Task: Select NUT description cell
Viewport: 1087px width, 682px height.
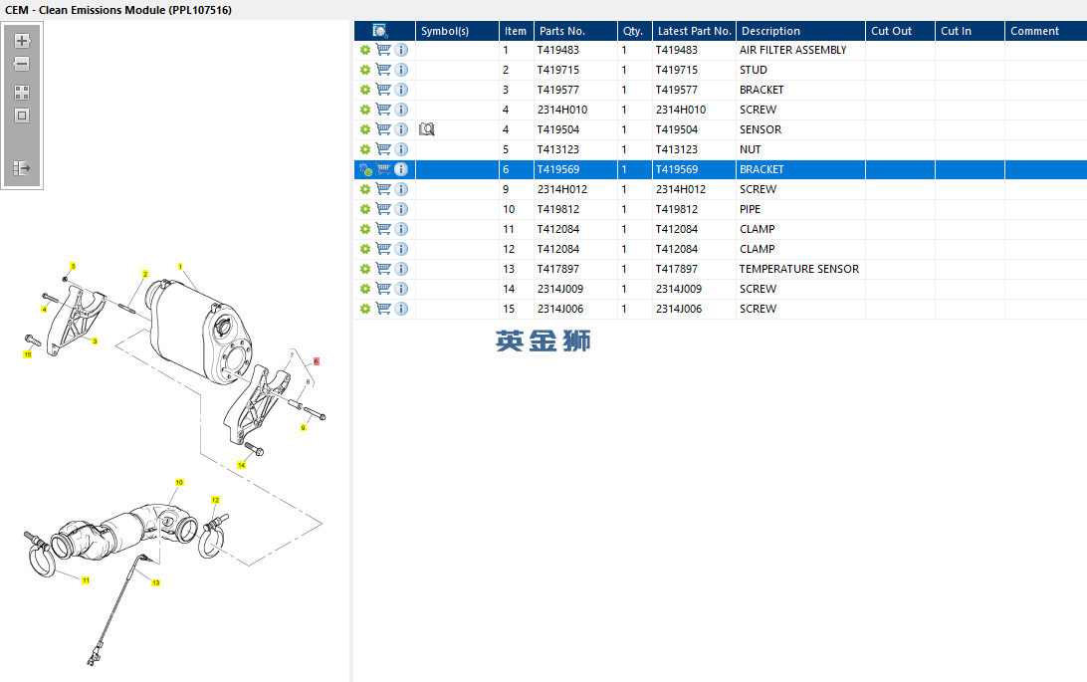Action: point(800,149)
